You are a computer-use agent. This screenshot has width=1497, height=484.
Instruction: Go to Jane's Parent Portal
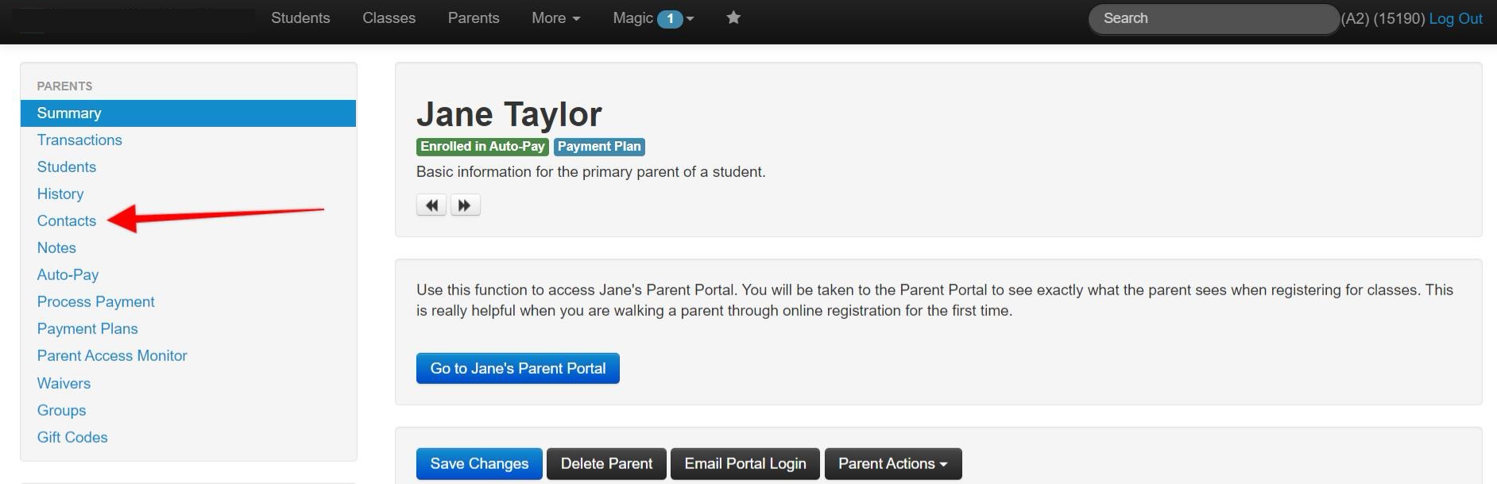518,368
